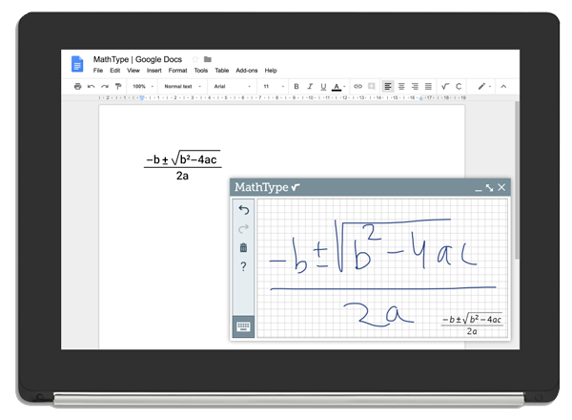
Task: Click the paint format roller icon
Action: point(118,87)
